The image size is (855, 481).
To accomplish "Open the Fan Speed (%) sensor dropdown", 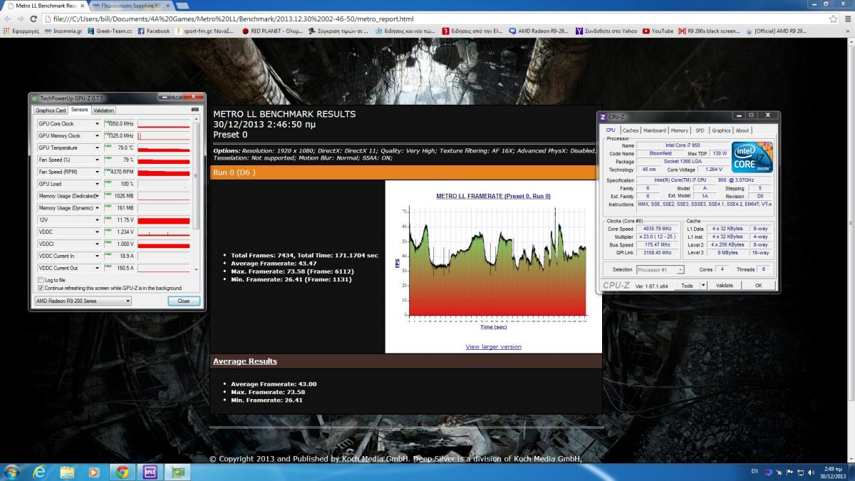I will tap(97, 160).
